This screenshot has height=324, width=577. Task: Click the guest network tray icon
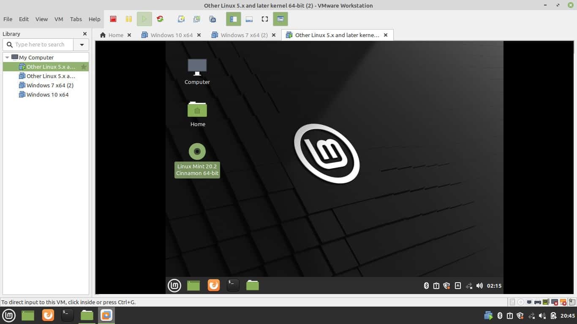(469, 286)
